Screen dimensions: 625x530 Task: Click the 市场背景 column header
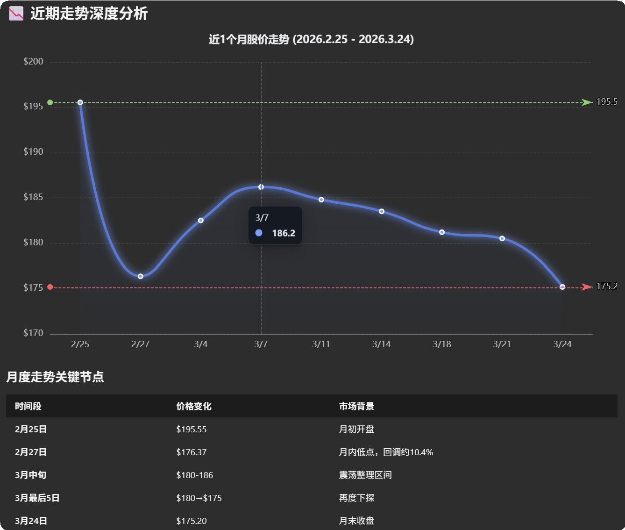(357, 407)
